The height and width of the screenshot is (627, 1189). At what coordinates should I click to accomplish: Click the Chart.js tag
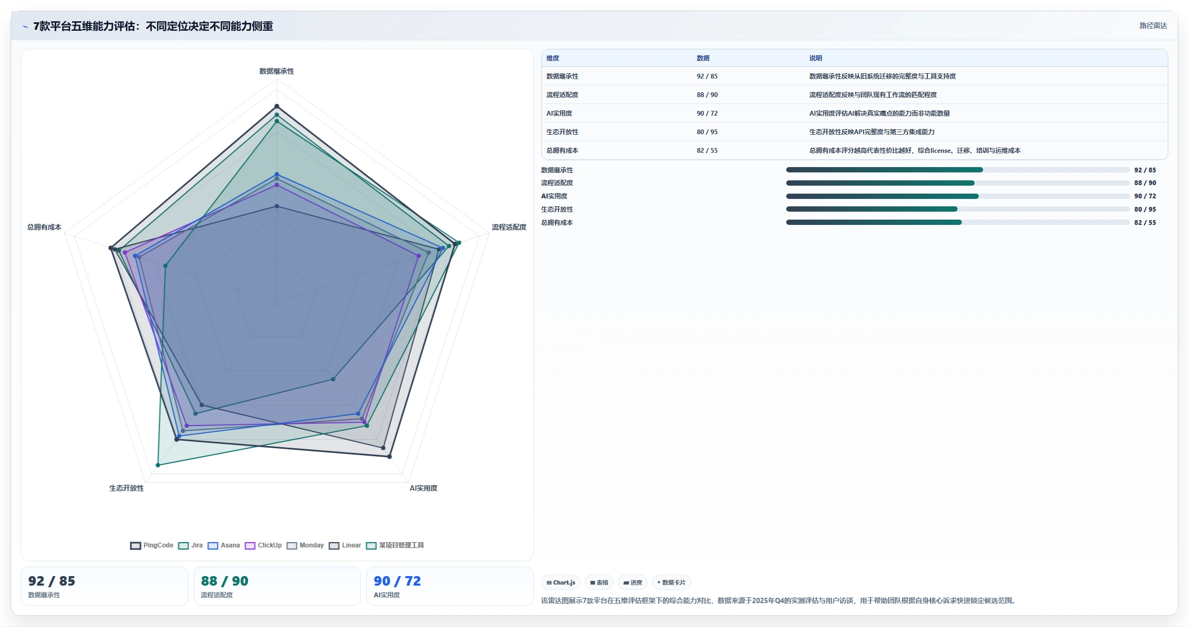(x=561, y=582)
